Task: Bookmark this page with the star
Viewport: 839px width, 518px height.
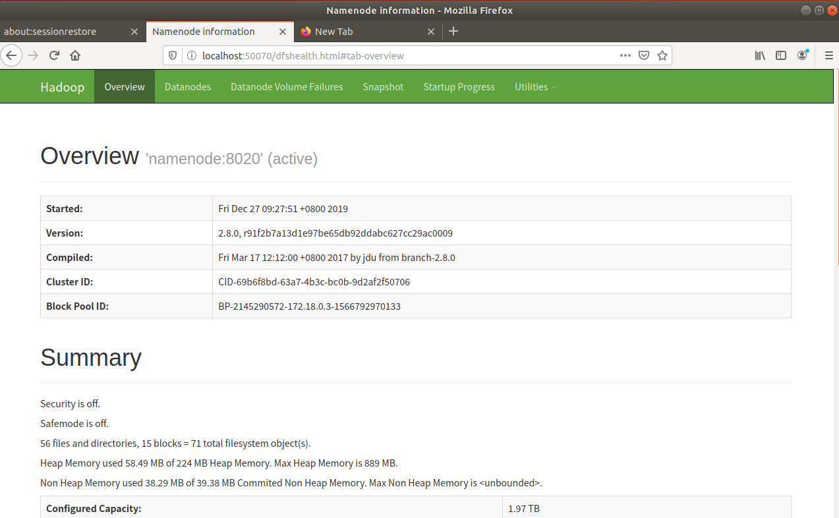Action: (662, 55)
